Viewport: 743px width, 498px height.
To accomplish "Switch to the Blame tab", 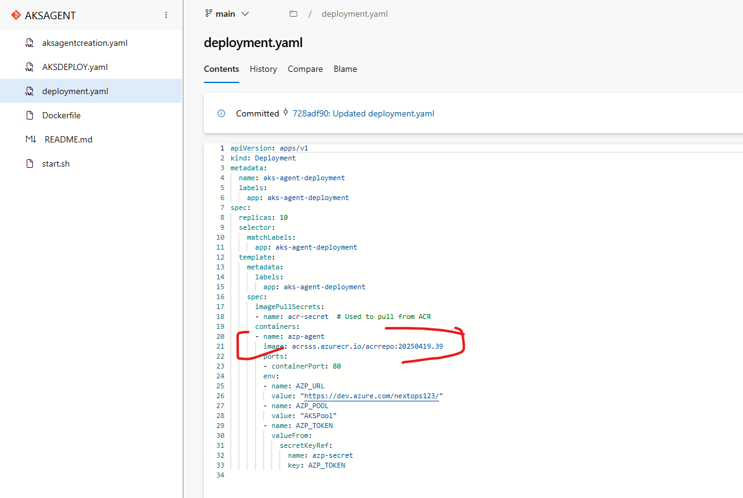I will coord(345,69).
